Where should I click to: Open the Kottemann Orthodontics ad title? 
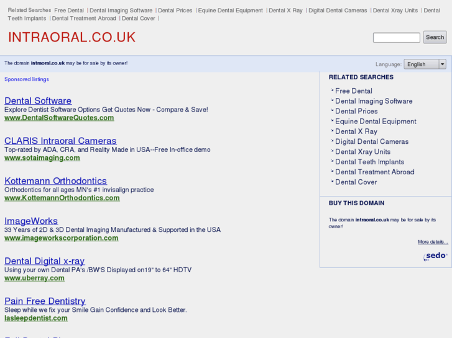coord(55,180)
